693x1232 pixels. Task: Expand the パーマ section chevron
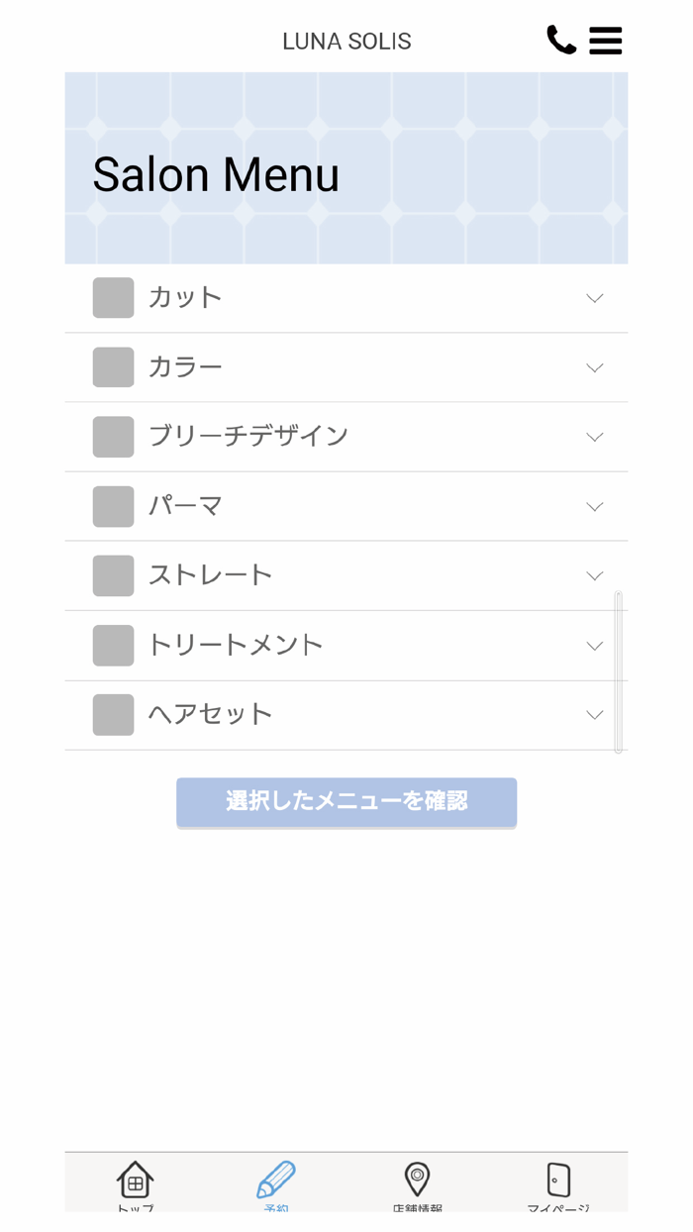point(594,507)
